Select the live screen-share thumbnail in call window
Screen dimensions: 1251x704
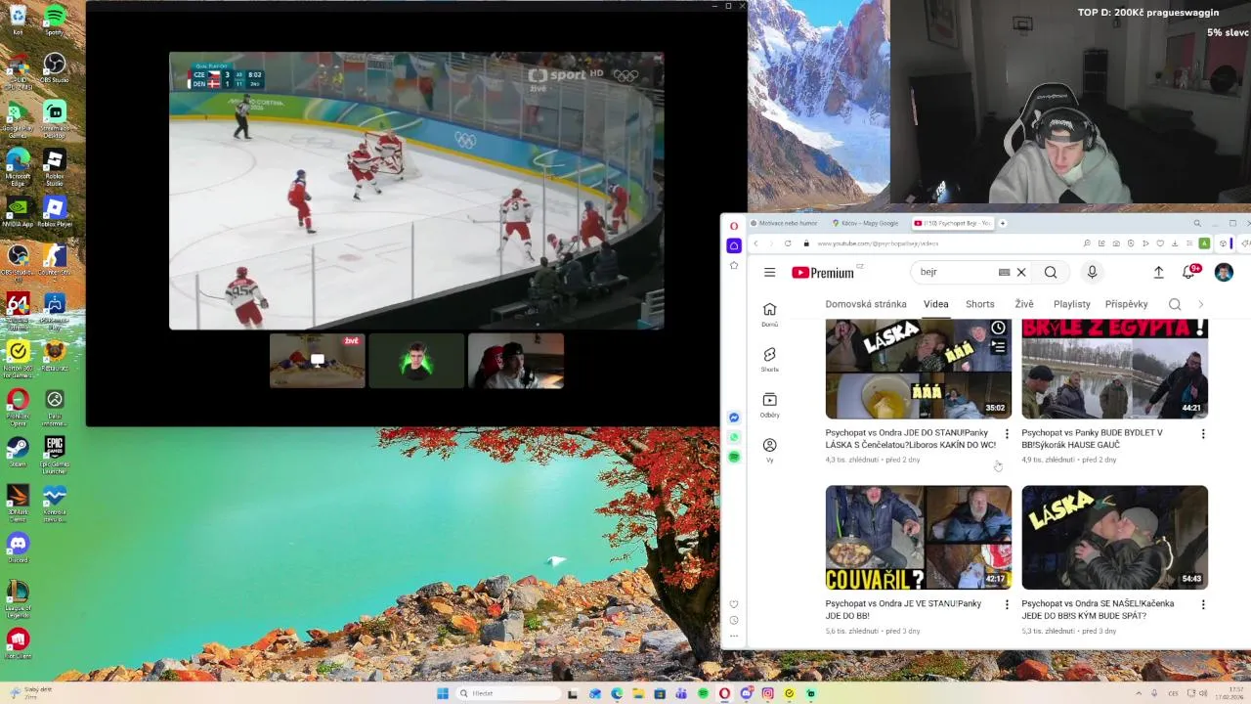point(318,361)
